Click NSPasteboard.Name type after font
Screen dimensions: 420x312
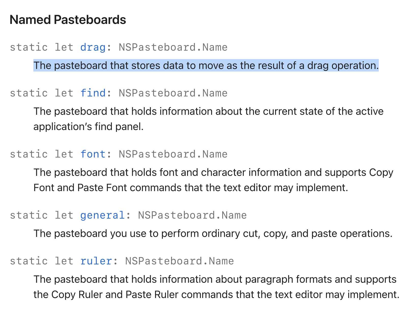(173, 154)
